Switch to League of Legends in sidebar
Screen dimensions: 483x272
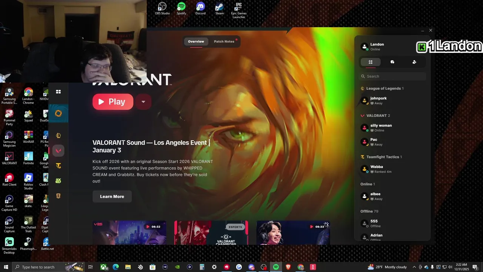(58, 136)
